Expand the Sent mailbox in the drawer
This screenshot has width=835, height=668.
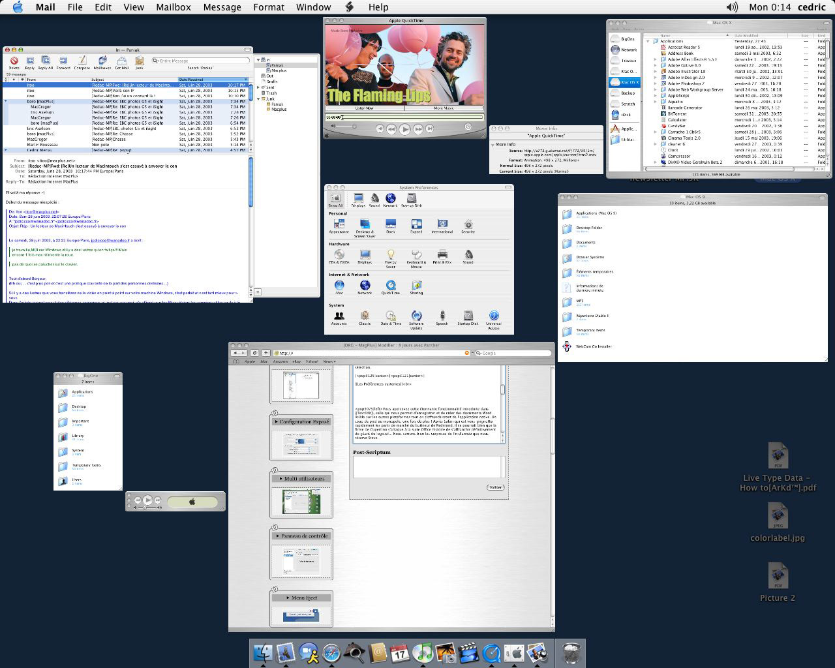259,87
